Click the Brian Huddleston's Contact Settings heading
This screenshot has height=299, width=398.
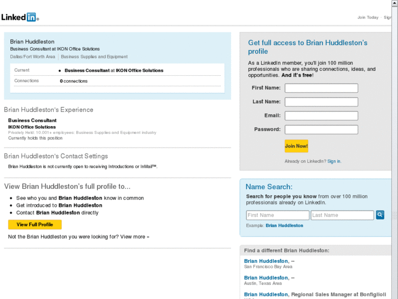pyautogui.click(x=56, y=156)
